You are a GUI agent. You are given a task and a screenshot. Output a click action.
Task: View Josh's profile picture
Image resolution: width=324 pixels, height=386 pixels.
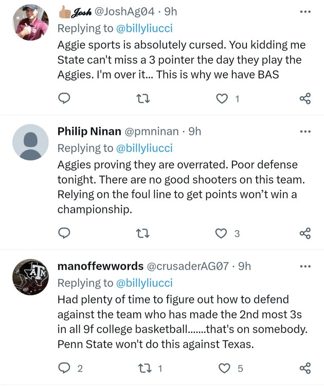30,22
